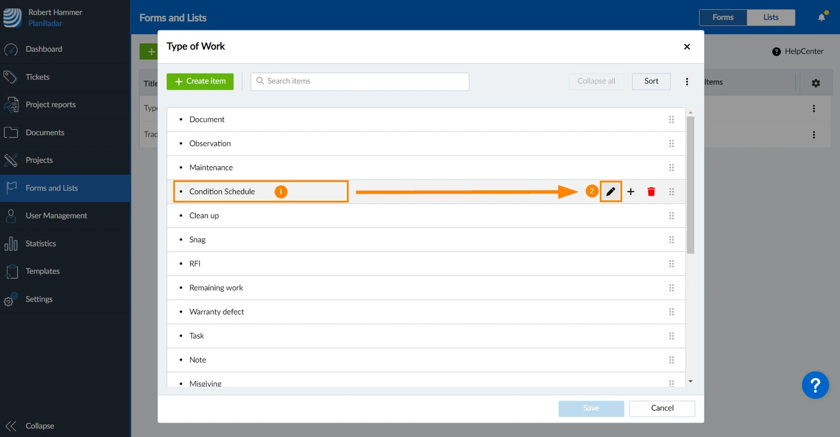Focus the Search items field
This screenshot has width=840, height=437.
360,81
